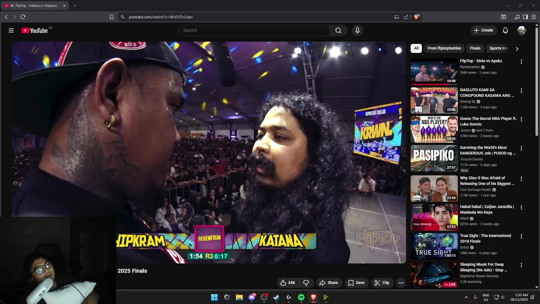Open options for Guess The Secret NBA Player
This screenshot has width=540, height=304.
coord(521,119)
